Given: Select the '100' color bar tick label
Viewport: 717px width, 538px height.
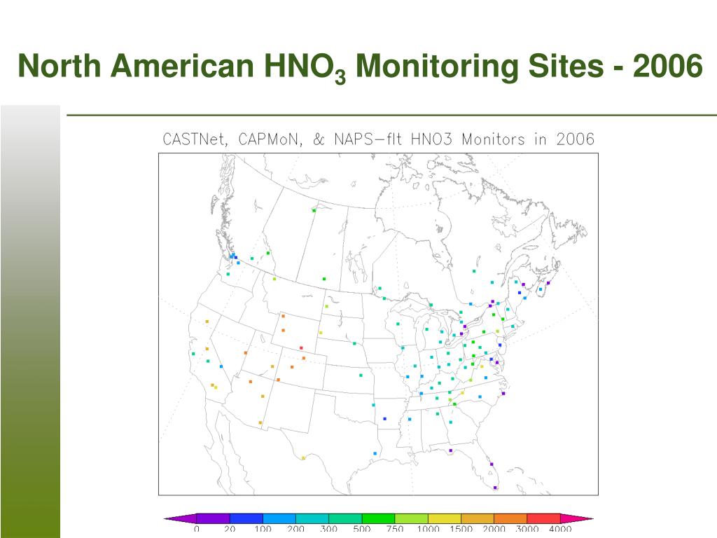Looking at the screenshot, I should (263, 530).
